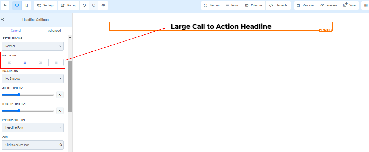Viewport: 369px width, 152px height.
Task: Open the Elements menu
Action: pos(278,5)
